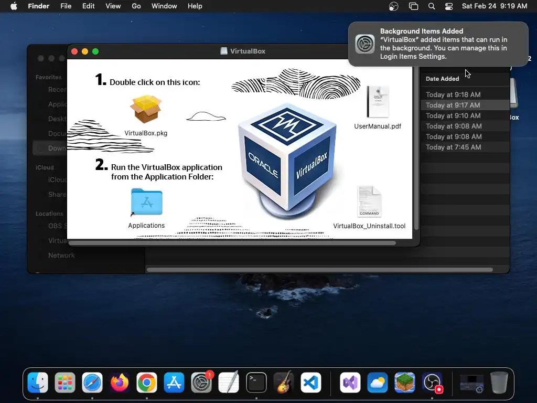Open TextEdit from the Dock
The height and width of the screenshot is (403, 537).
tap(229, 383)
